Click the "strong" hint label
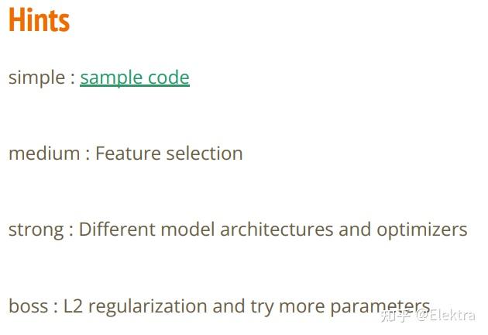The image size is (488, 335). click(x=36, y=230)
